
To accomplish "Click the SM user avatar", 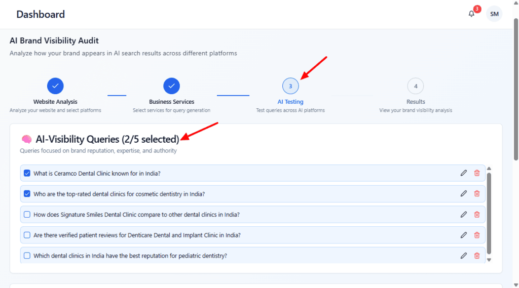I will coord(494,14).
